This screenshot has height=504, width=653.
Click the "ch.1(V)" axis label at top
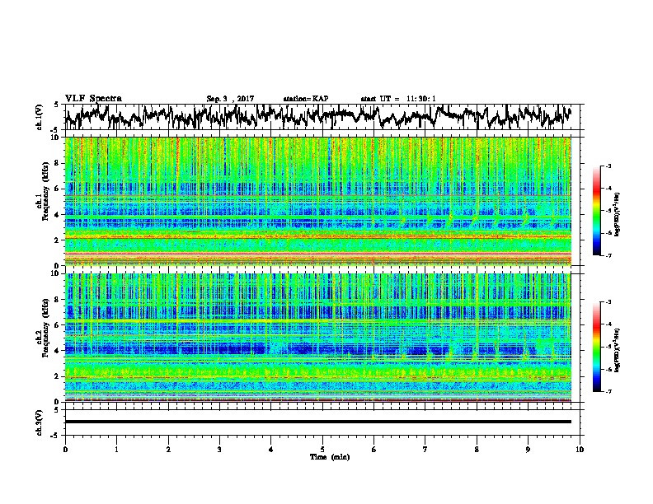[40, 117]
